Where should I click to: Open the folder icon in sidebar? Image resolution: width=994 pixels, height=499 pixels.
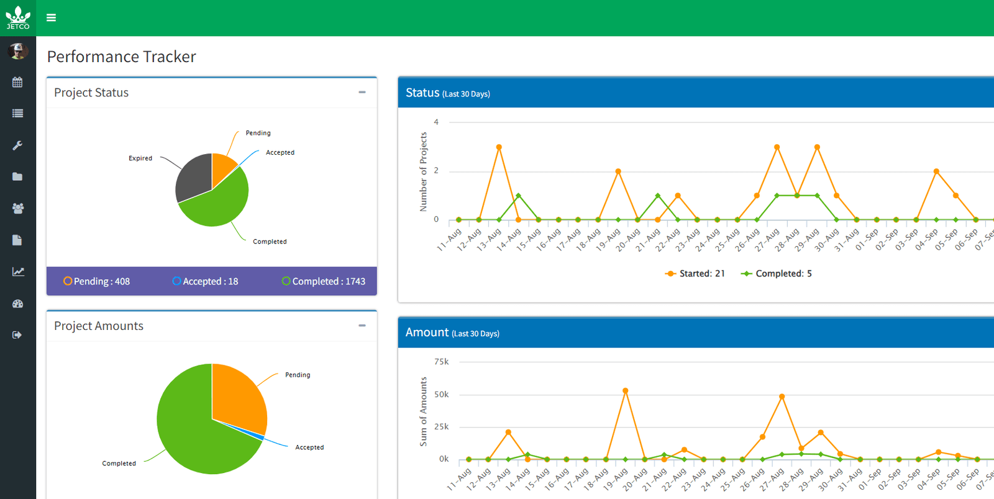point(17,177)
